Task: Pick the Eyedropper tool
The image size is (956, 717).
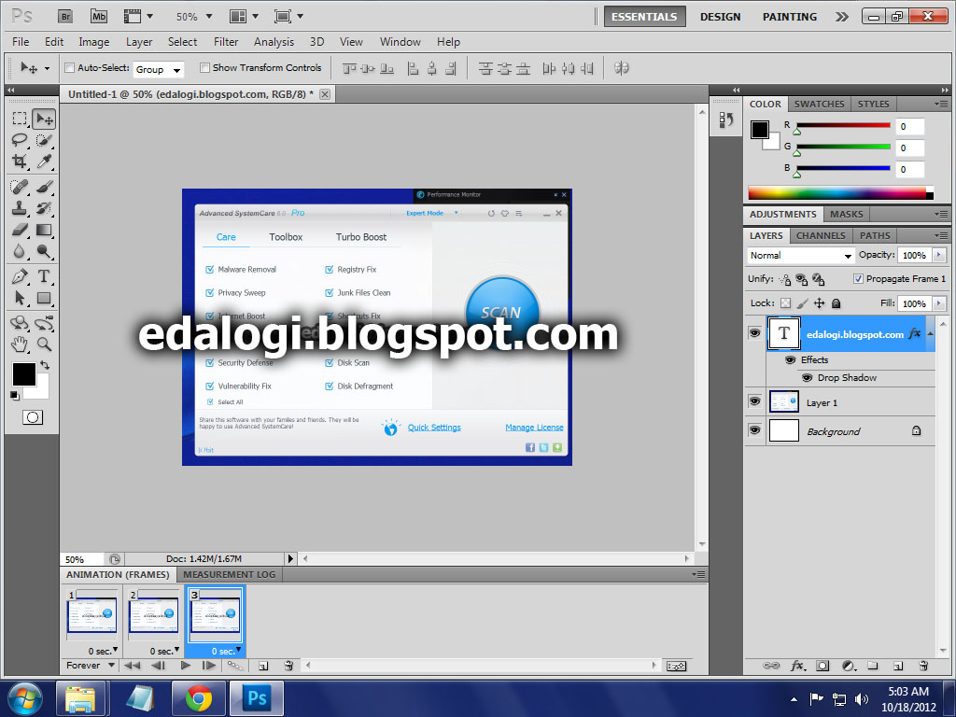Action: coord(44,160)
